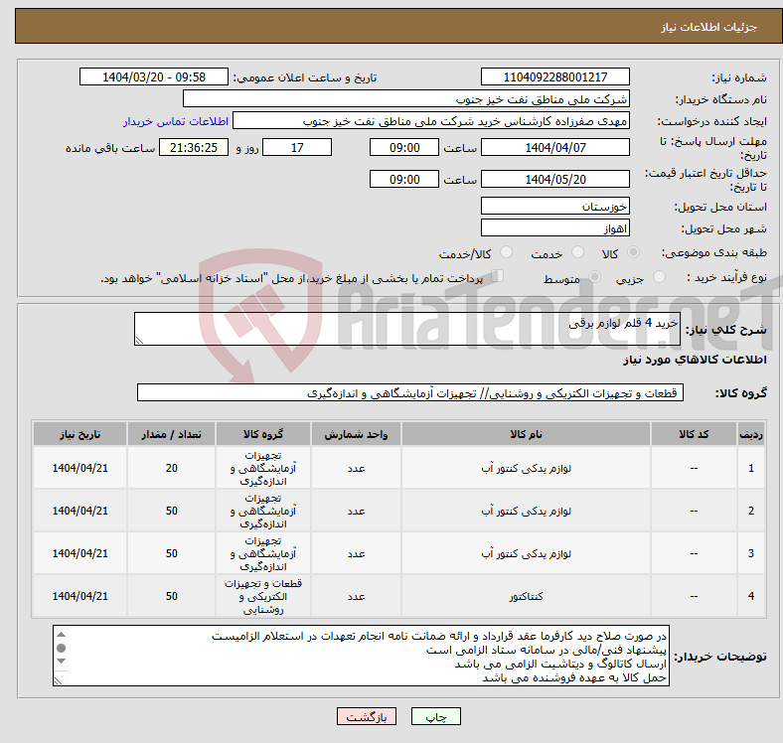Click the ردیف column header
The image size is (783, 743).
tap(751, 434)
